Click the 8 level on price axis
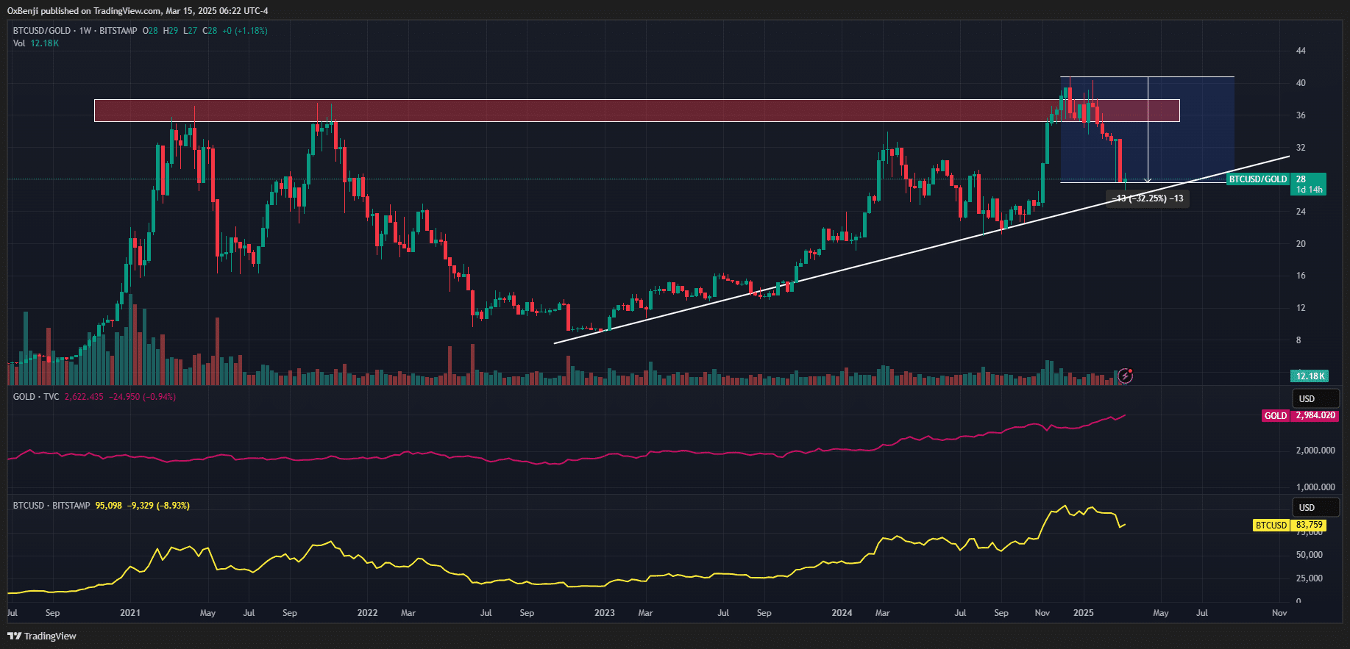1350x649 pixels. [x=1299, y=340]
